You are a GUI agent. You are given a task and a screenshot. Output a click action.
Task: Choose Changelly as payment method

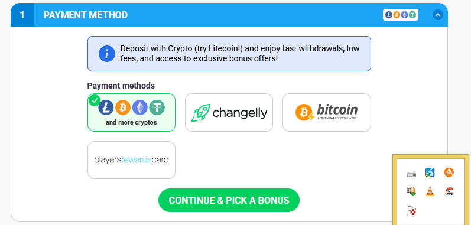tap(229, 112)
